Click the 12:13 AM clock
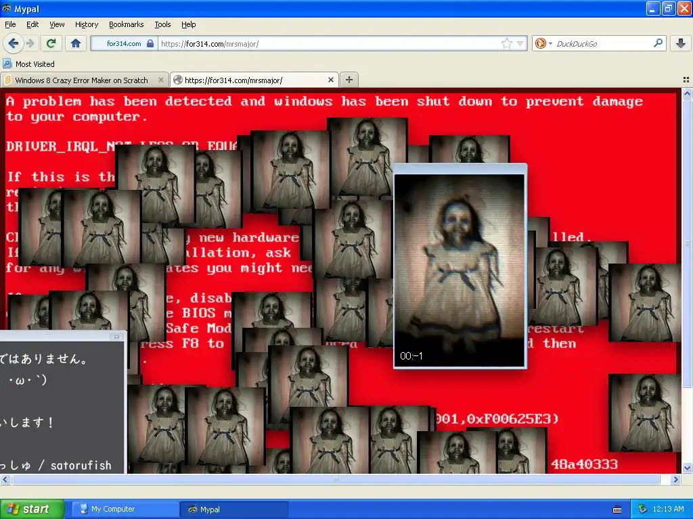 tap(668, 509)
